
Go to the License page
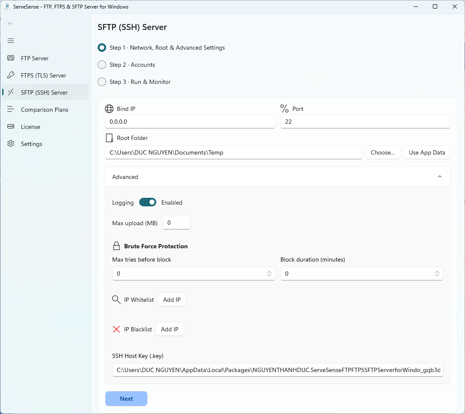(x=45, y=127)
